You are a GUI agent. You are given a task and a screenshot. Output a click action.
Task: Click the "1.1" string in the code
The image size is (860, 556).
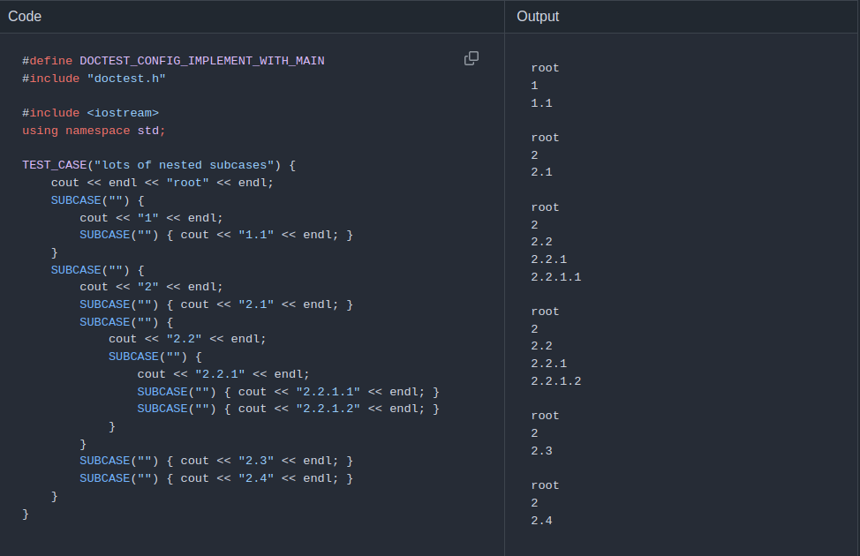pos(256,235)
